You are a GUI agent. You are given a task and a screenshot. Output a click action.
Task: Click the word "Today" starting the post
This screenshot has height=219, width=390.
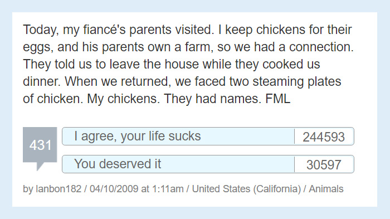click(x=41, y=30)
